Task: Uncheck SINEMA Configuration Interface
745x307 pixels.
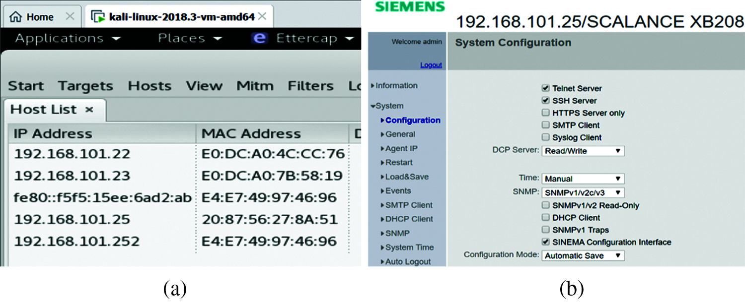Action: tap(545, 242)
